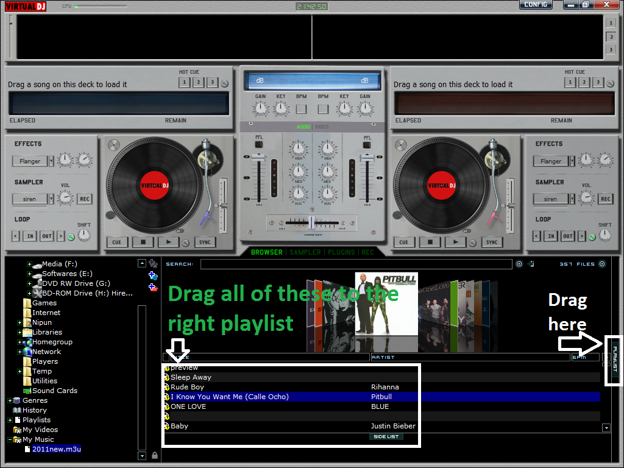This screenshot has width=624, height=468.
Task: Expand the Media (F:) drive
Action: coord(29,264)
